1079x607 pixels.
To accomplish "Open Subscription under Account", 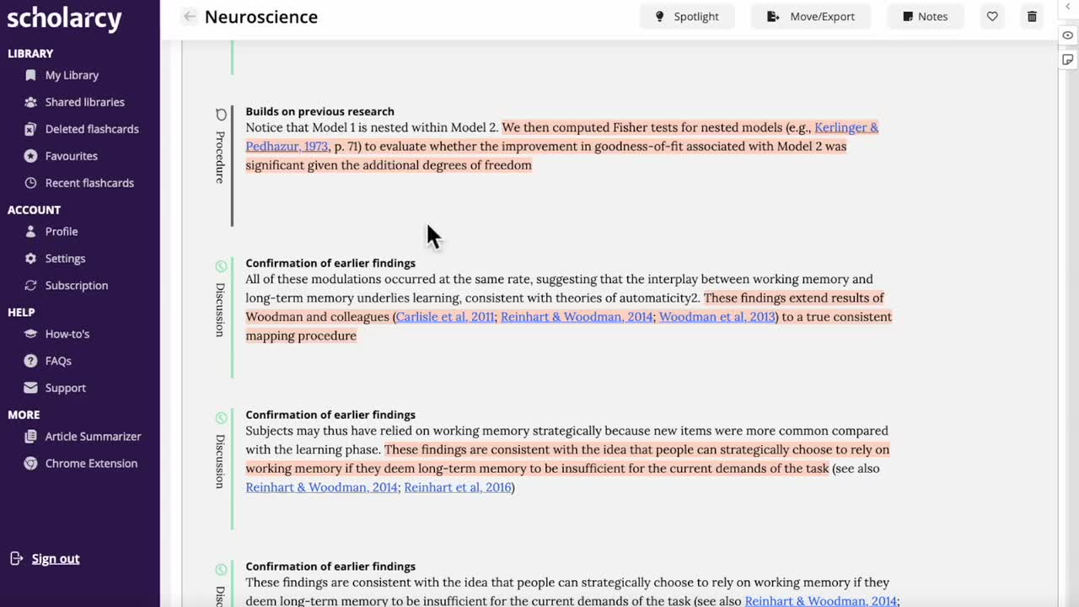I will [77, 285].
